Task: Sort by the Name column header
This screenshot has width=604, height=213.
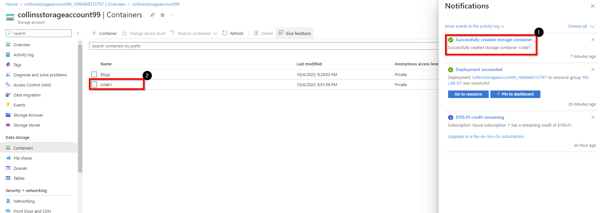Action: [x=106, y=64]
